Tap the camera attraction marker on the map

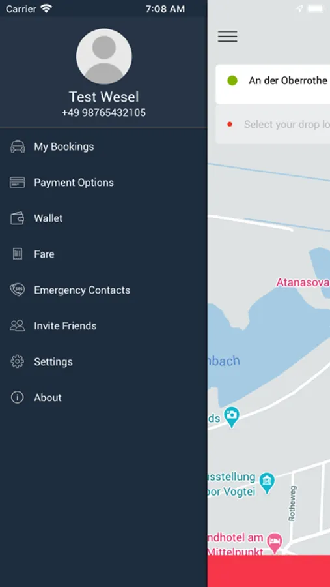pos(232,417)
